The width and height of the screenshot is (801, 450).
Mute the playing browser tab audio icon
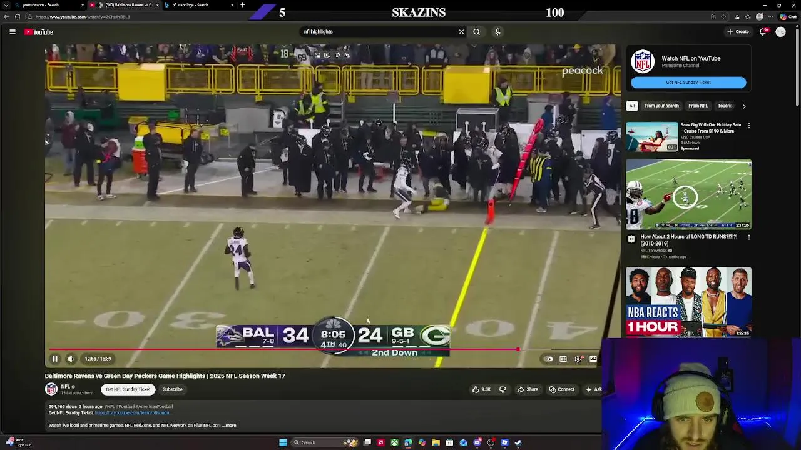(100, 5)
